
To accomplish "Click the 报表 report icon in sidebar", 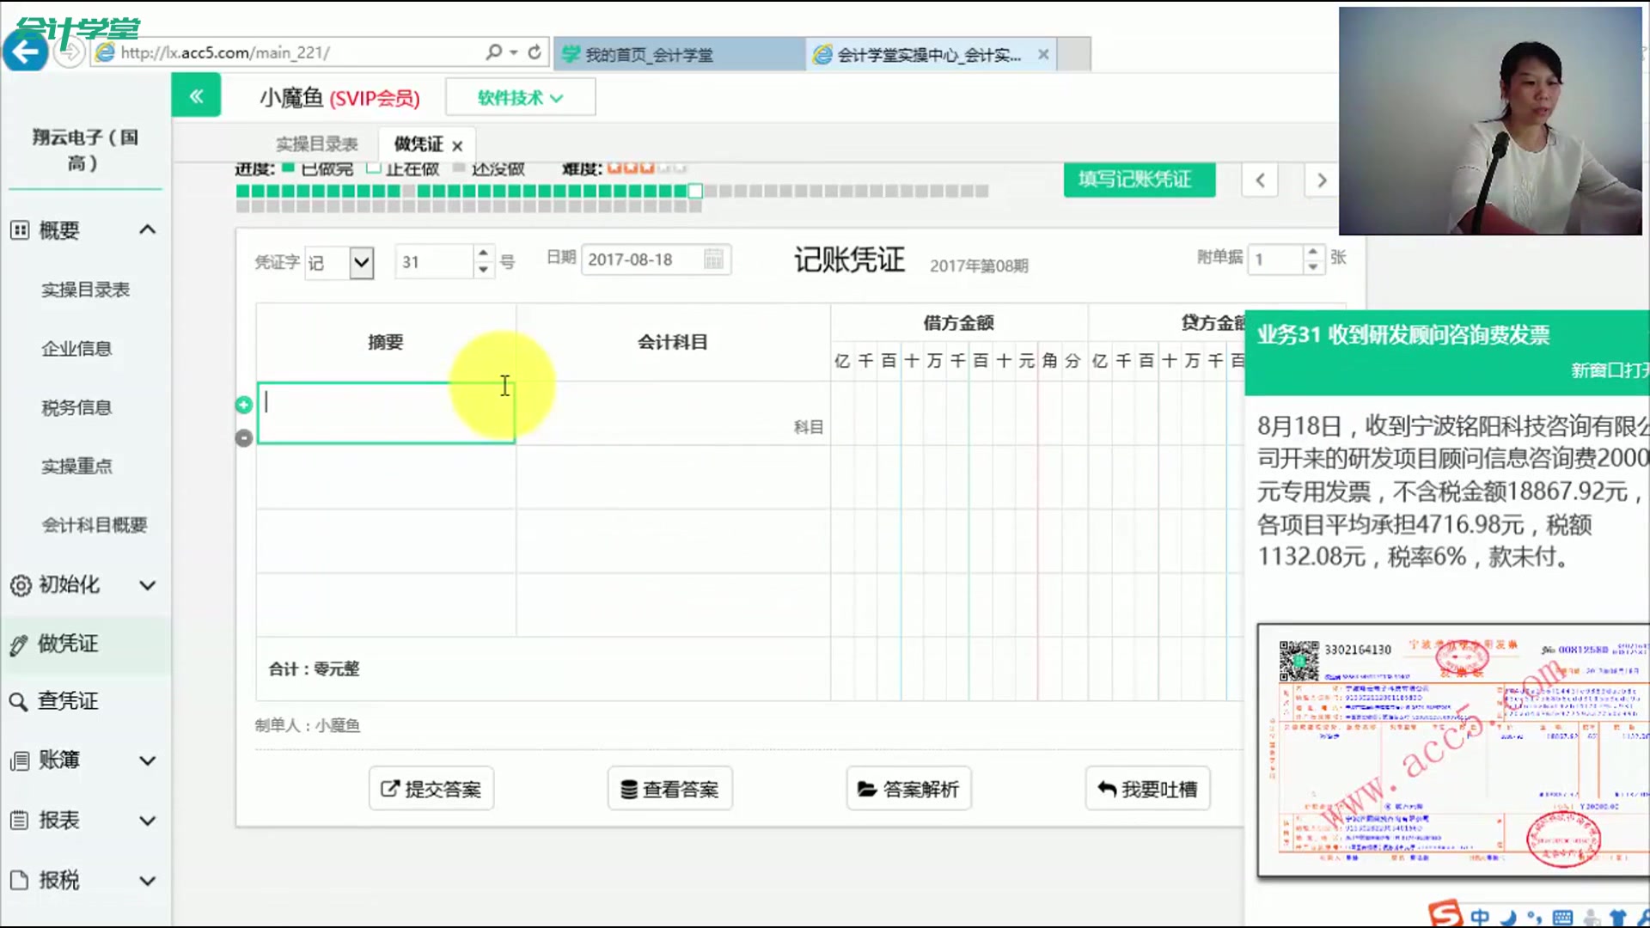I will pyautogui.click(x=21, y=821).
